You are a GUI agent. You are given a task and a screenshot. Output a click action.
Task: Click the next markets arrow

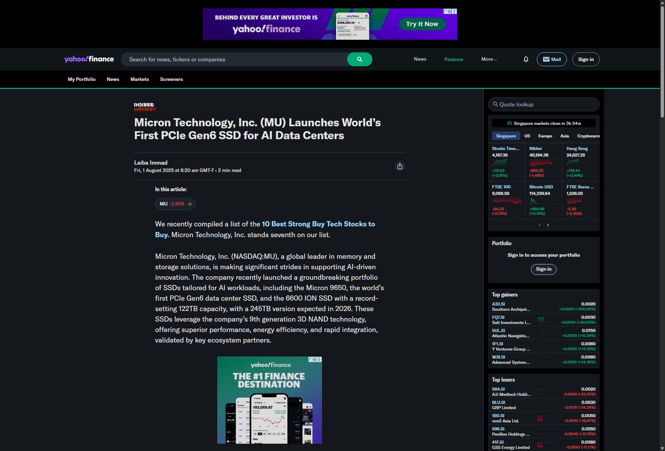point(548,225)
